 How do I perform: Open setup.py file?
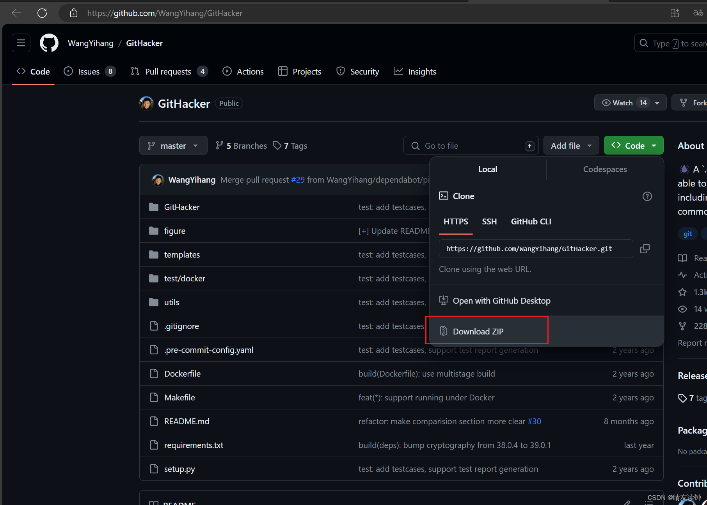[x=179, y=469]
